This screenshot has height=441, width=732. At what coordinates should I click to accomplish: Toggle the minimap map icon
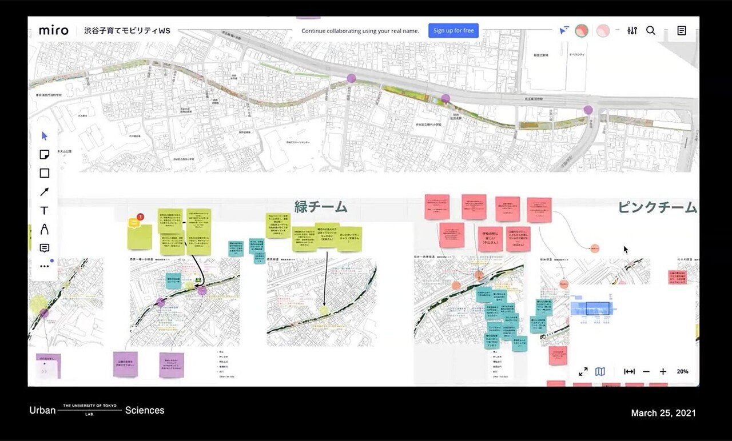600,372
